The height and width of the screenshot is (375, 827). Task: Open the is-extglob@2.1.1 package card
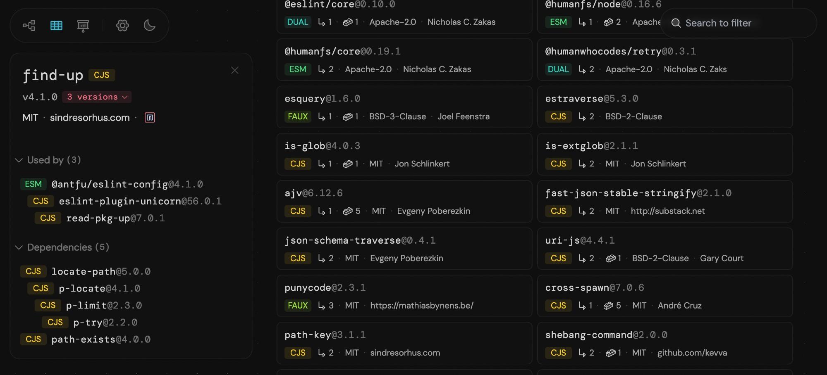click(x=665, y=154)
